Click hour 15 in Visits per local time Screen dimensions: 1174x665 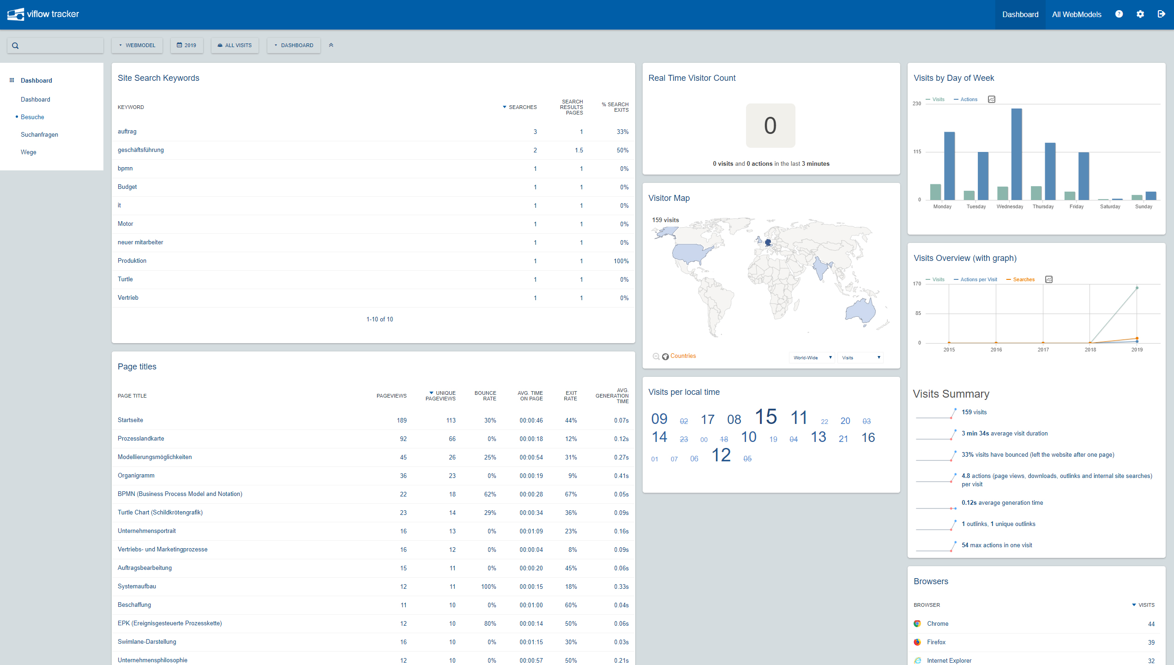point(765,417)
